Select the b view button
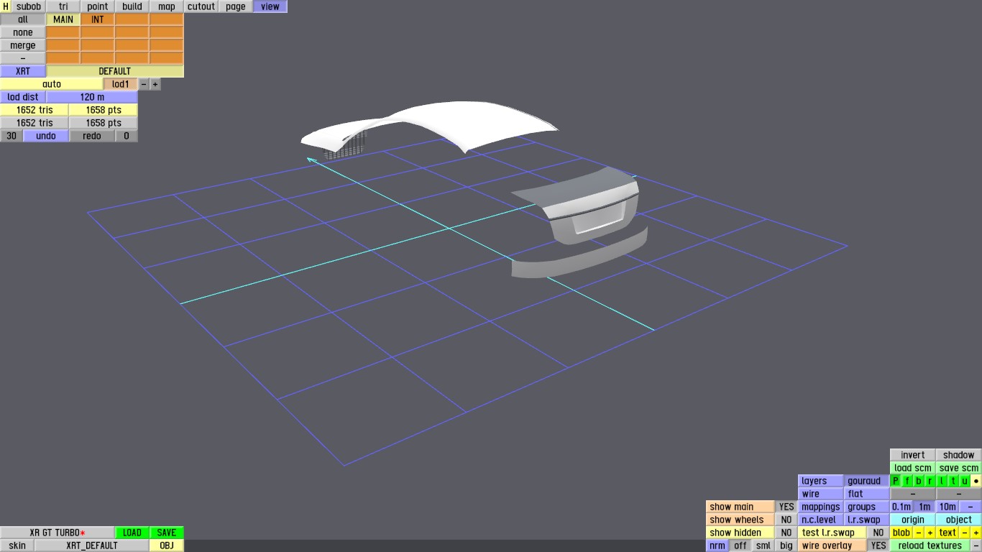 coord(919,481)
